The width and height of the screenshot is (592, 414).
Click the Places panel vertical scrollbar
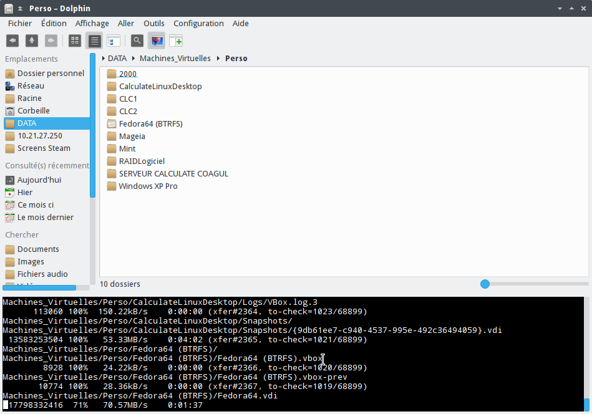pyautogui.click(x=92, y=125)
